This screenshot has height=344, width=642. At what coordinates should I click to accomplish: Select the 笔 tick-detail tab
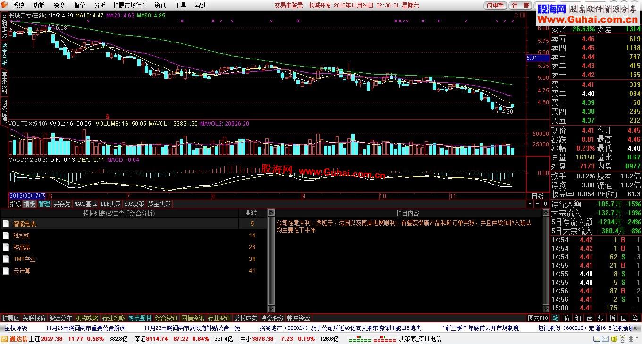556,318
